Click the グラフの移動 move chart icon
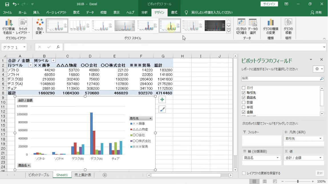This screenshot has width=328, height=184. coord(288,23)
